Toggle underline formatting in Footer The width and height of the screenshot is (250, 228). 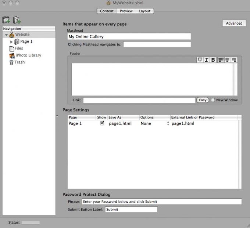click(200, 60)
